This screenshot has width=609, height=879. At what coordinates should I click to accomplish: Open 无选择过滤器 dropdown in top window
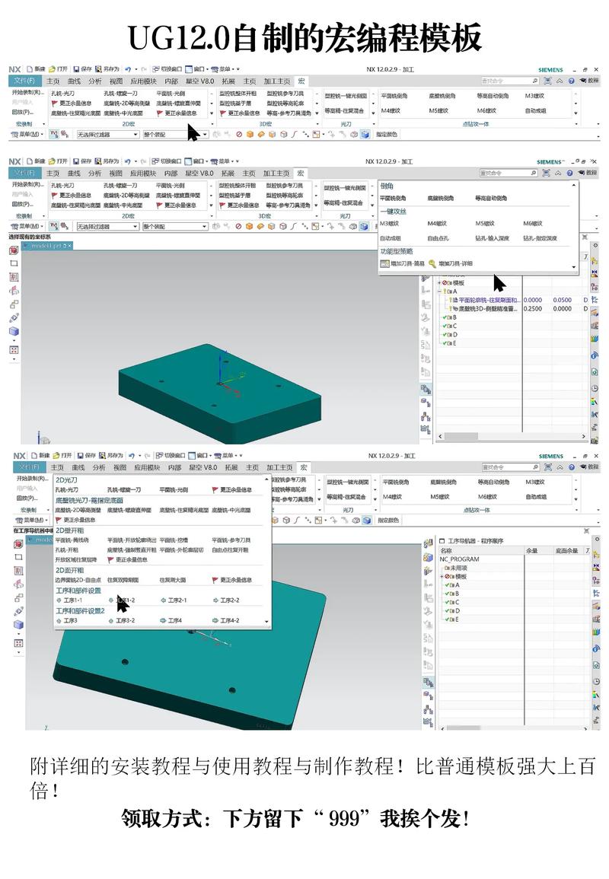(x=107, y=135)
